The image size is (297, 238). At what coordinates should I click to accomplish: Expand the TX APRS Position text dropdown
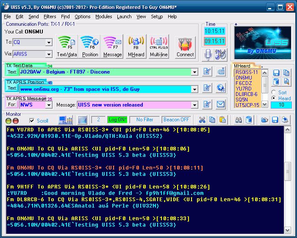coord(194,89)
